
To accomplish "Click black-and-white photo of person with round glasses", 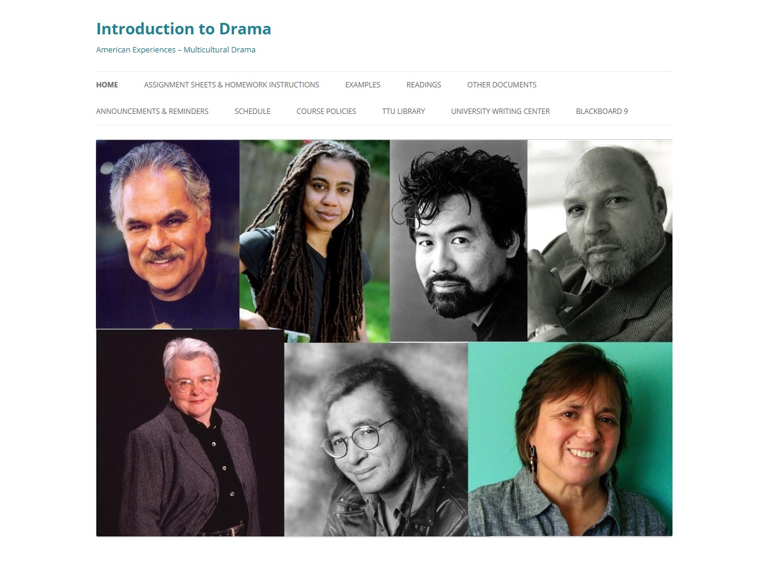I will point(376,439).
